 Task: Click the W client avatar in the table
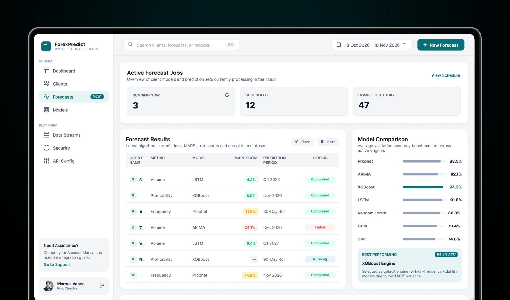pos(133,275)
